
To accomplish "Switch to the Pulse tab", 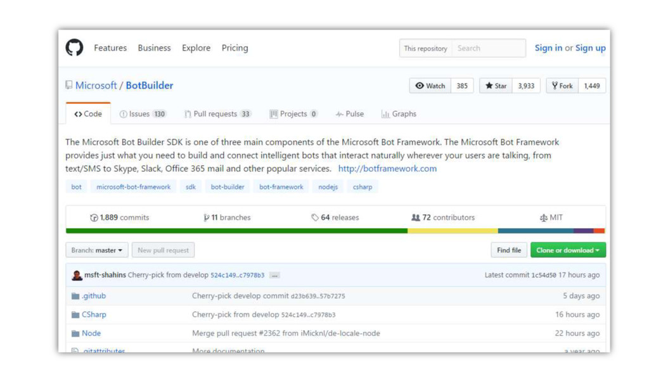I will [x=350, y=114].
